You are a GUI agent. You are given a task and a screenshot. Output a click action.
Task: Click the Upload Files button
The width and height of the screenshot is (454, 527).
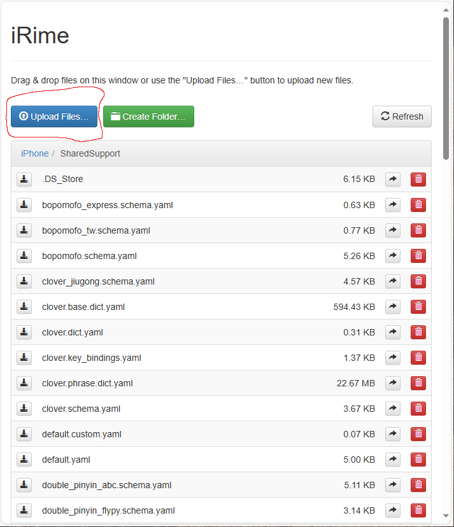pyautogui.click(x=54, y=116)
